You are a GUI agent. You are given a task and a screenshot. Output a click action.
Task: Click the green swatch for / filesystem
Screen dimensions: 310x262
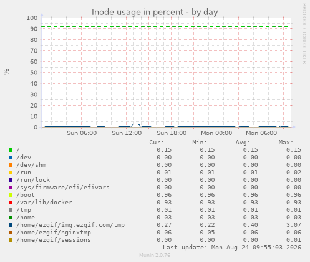[11, 150]
